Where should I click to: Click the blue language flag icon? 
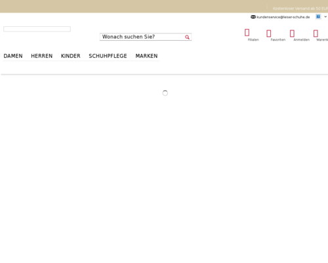[x=318, y=16]
